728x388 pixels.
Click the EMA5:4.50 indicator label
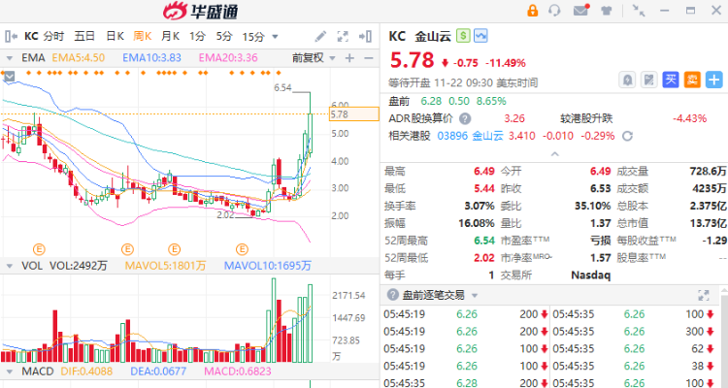79,58
